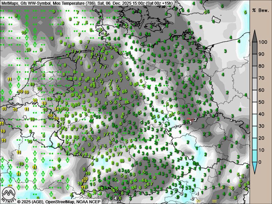Click the MetMaps logo in the corner
272x204 pixels.
point(8,194)
